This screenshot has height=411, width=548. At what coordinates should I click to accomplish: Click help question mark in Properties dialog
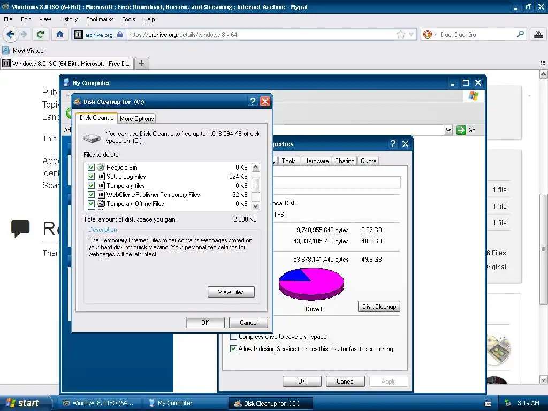point(393,143)
